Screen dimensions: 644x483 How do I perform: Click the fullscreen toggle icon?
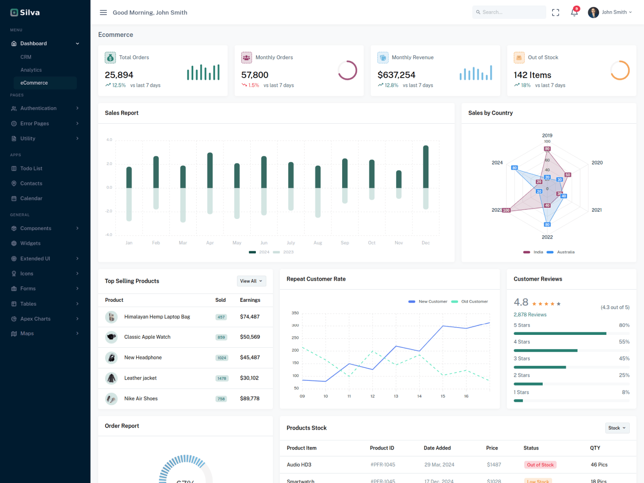[556, 12]
